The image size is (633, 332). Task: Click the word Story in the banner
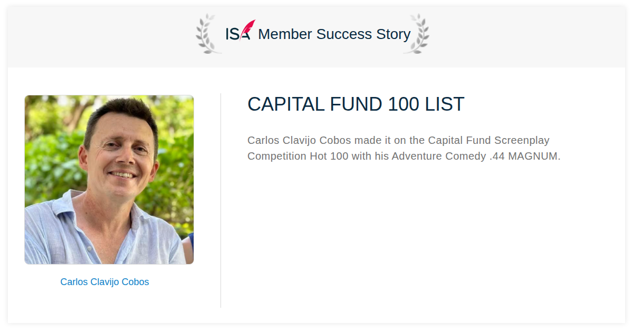[x=394, y=35]
